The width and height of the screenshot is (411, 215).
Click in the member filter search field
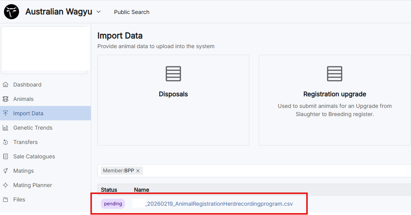(x=273, y=171)
